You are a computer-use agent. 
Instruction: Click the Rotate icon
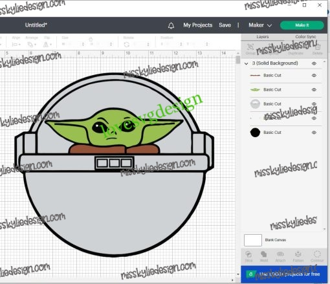[127, 45]
